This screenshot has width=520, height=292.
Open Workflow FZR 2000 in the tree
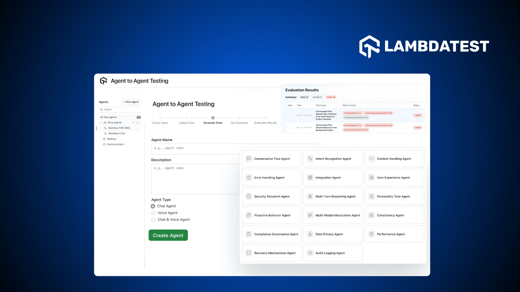coord(119,128)
